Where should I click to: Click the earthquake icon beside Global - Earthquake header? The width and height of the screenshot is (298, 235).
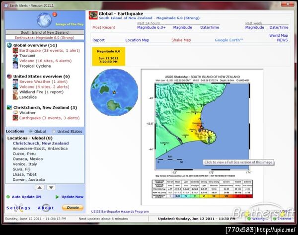click(x=93, y=15)
